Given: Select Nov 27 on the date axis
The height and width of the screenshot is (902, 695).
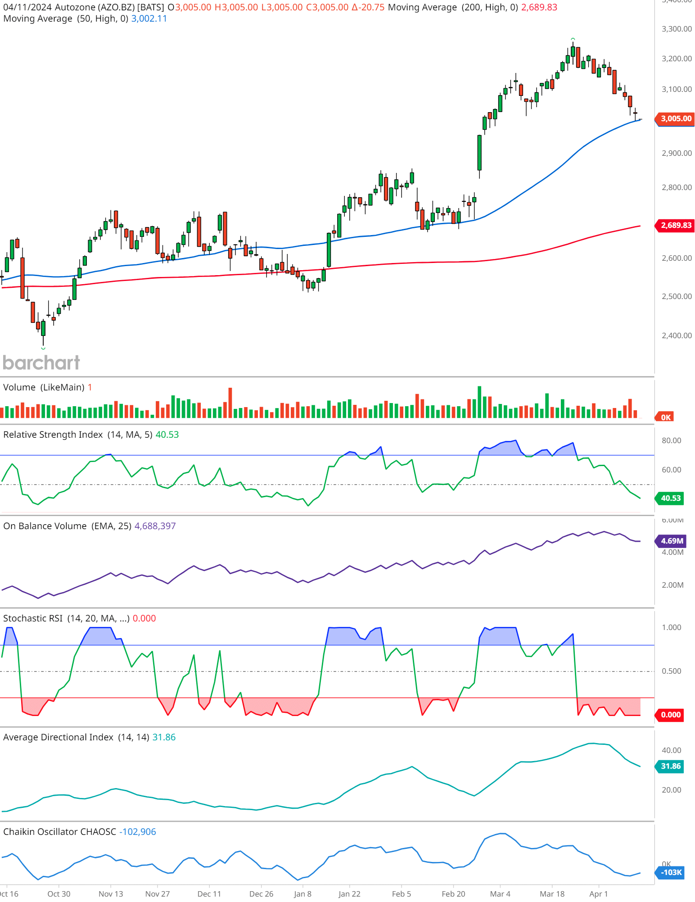Looking at the screenshot, I should (158, 894).
